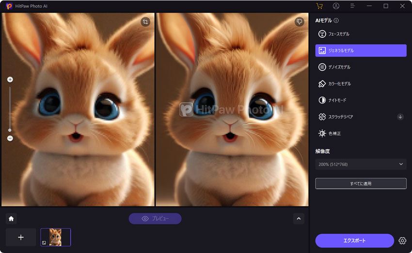Minimize the HitPaw window
The width and height of the screenshot is (412, 253).
click(x=369, y=6)
